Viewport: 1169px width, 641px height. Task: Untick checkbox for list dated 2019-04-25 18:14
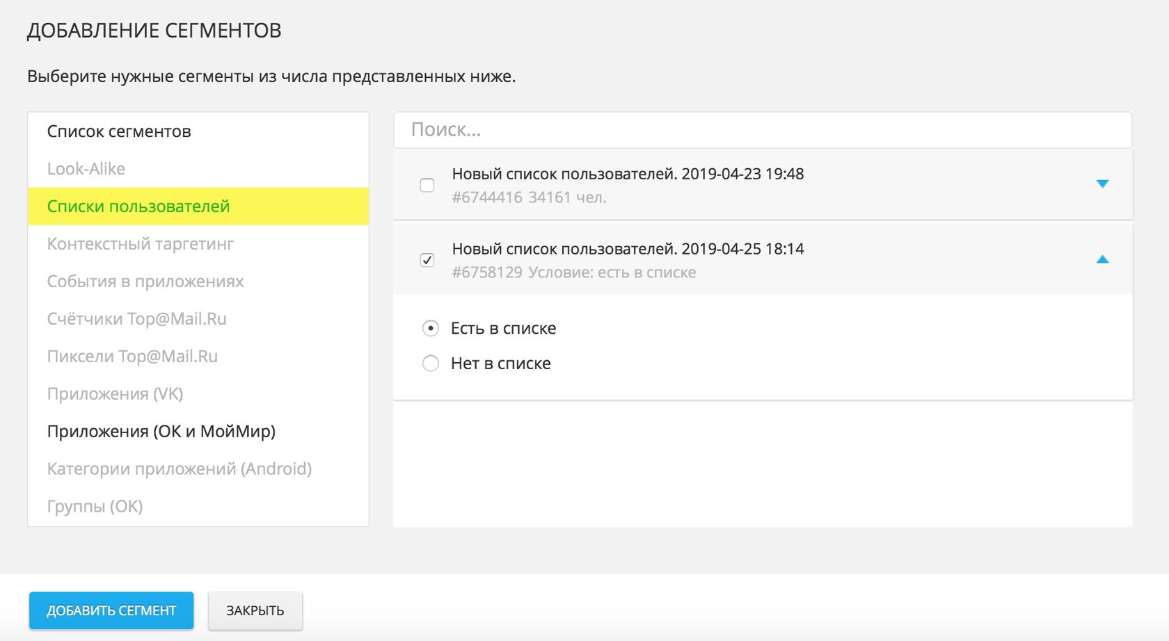[x=427, y=260]
